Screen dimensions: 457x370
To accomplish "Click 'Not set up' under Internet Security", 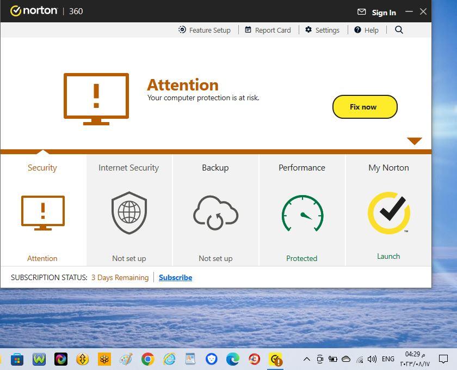I will click(129, 258).
